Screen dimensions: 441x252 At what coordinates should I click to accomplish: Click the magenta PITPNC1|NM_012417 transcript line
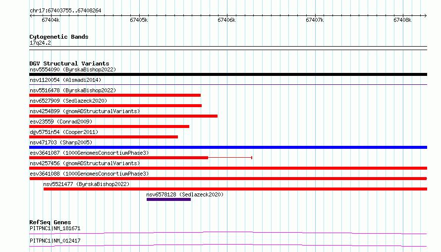pyautogui.click(x=228, y=245)
